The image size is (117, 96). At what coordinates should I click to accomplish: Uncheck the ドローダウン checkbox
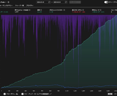[x=5, y=94]
